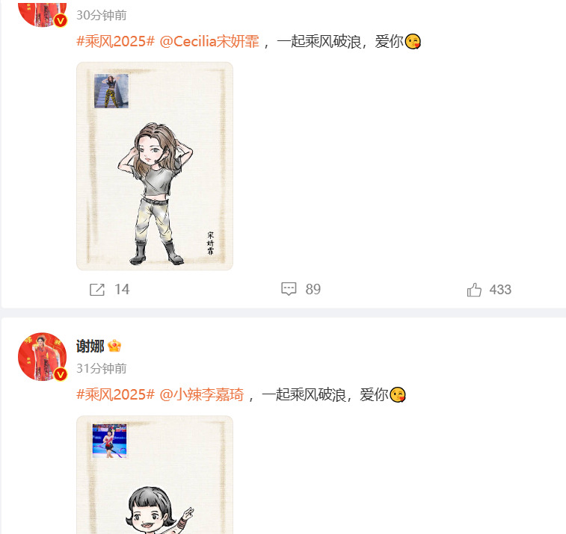
Task: Click the orange verified V badge on 谢娜's avatar
Action: [x=61, y=374]
